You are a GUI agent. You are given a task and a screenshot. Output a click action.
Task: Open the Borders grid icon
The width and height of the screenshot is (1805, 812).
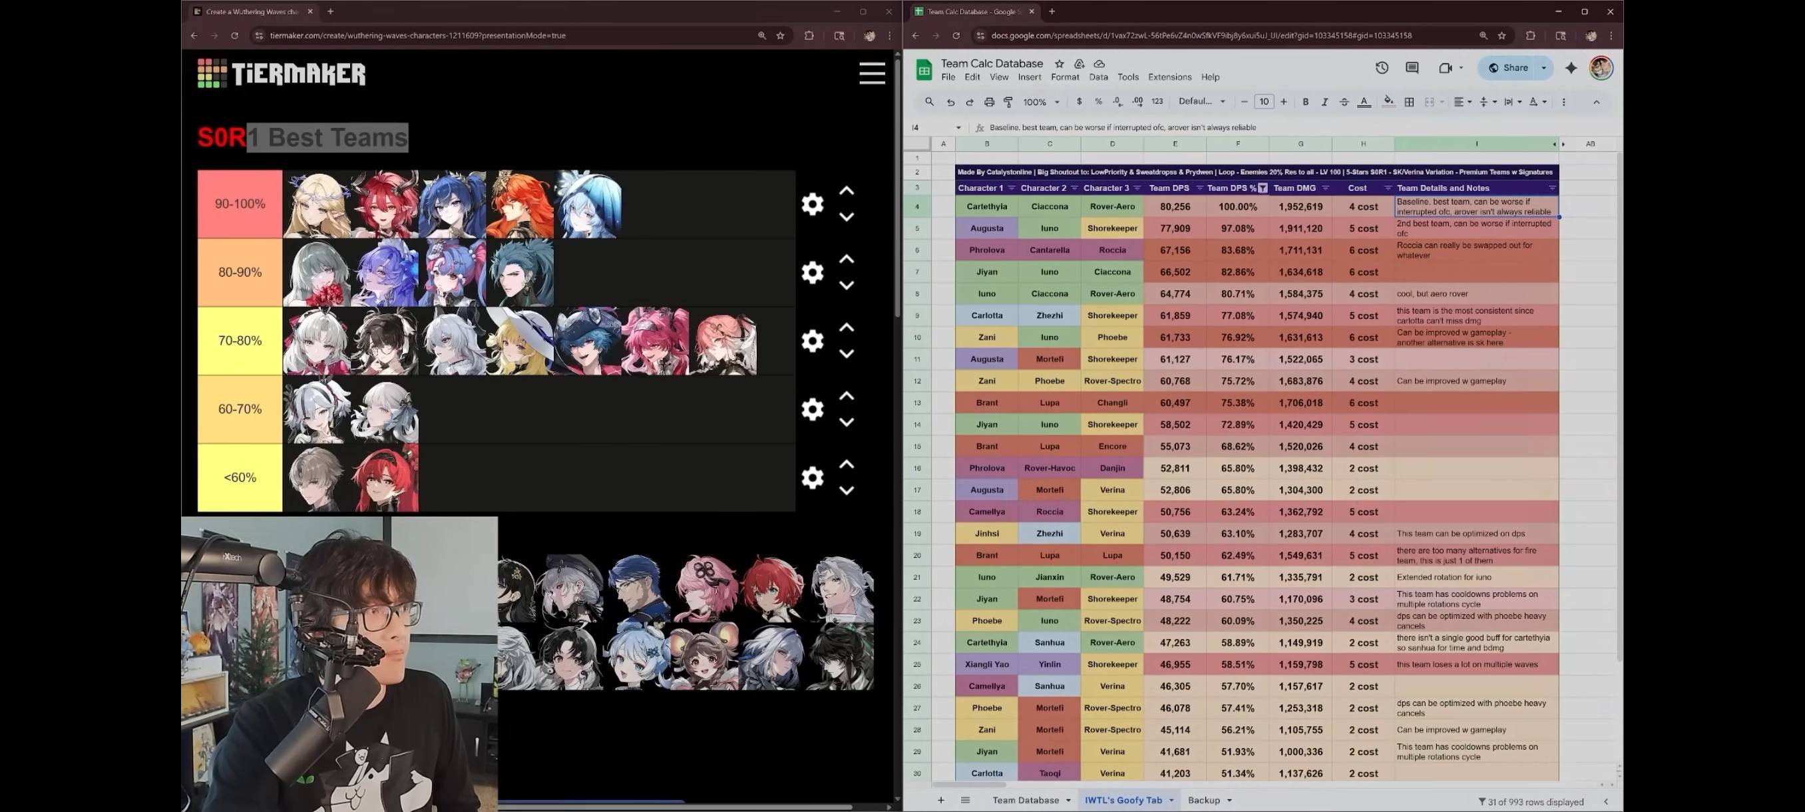1409,102
